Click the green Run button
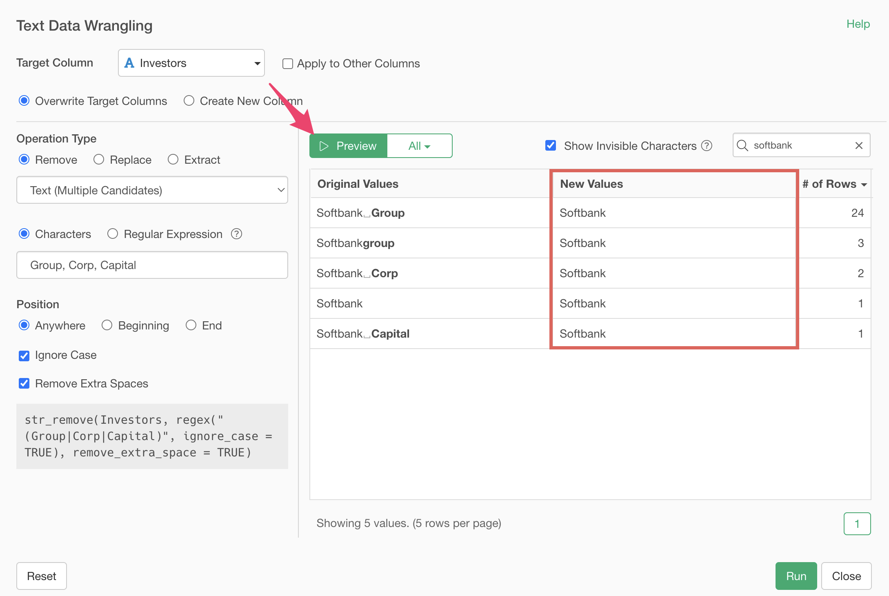 [796, 576]
